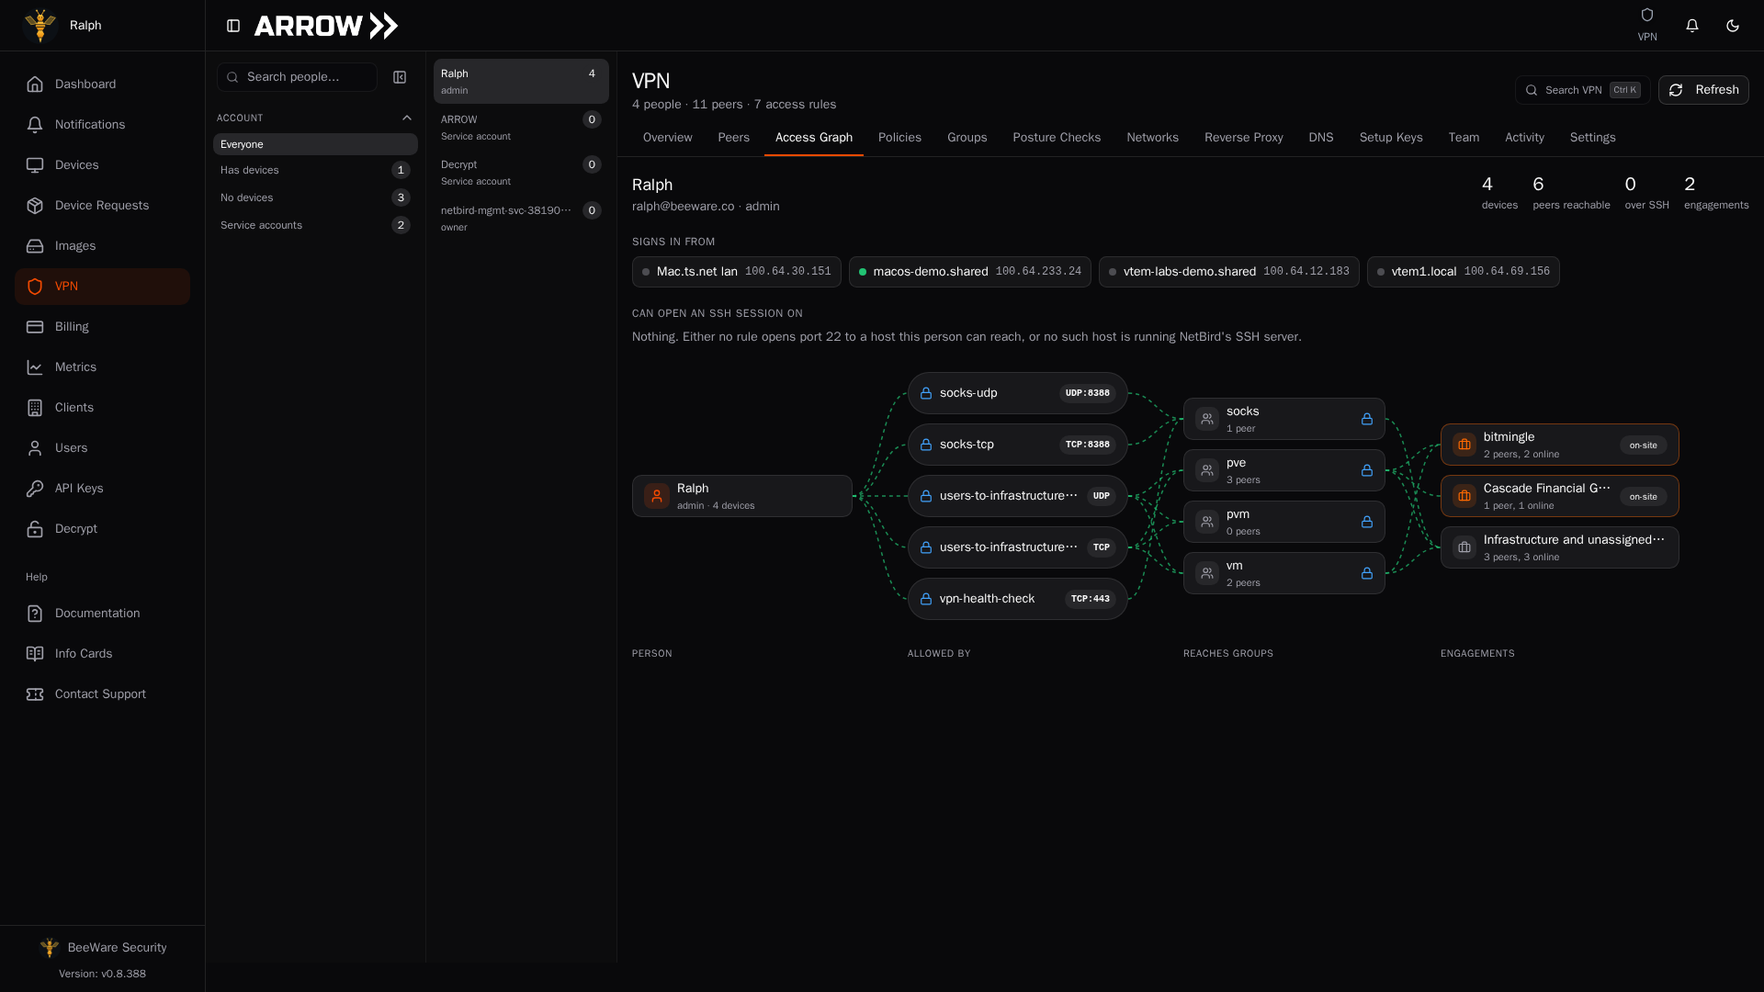Select the socks-udp rule node
This screenshot has height=992, width=1764.
click(1017, 393)
